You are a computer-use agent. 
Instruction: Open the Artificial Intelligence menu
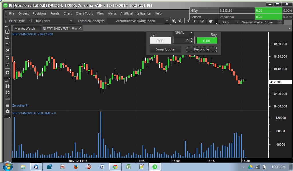pyautogui.click(x=135, y=13)
